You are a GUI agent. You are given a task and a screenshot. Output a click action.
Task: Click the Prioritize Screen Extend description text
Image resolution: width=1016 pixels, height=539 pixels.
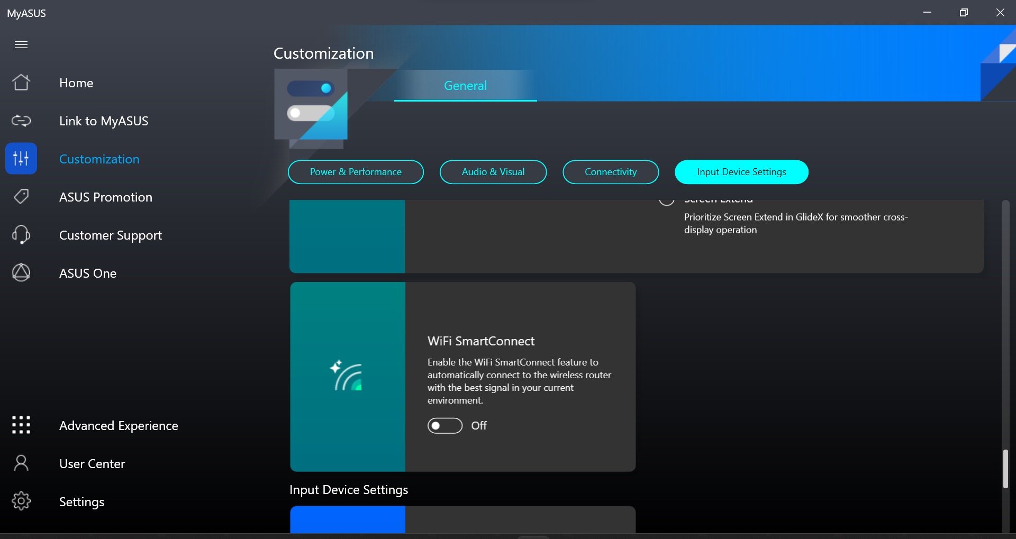[796, 223]
